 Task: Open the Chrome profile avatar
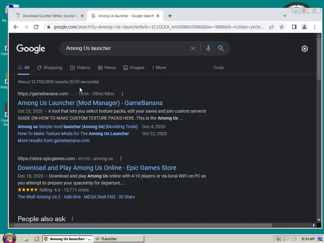[304, 27]
